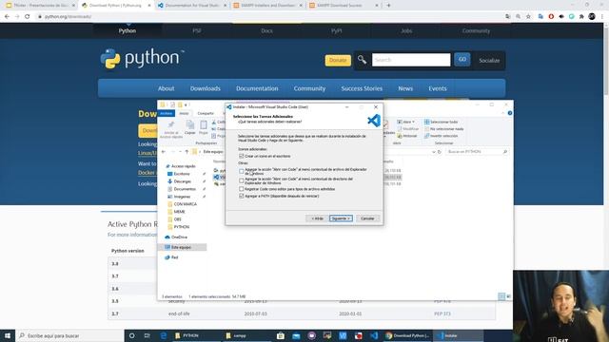Check 'Registrar Code como editor' option
This screenshot has height=342, width=609.
click(x=242, y=189)
